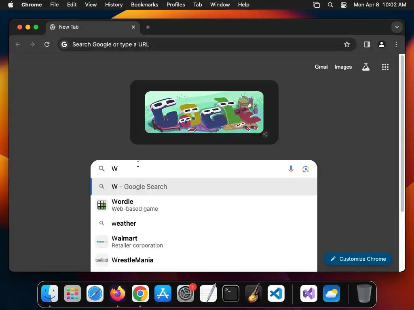Bookmark this tab with the star icon
Viewport: 414px width, 310px height.
(x=346, y=44)
